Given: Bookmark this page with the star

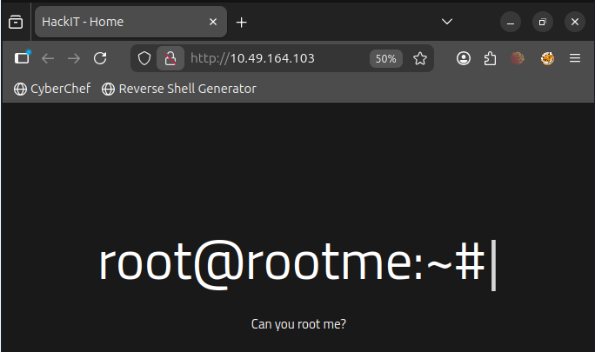Looking at the screenshot, I should (419, 58).
